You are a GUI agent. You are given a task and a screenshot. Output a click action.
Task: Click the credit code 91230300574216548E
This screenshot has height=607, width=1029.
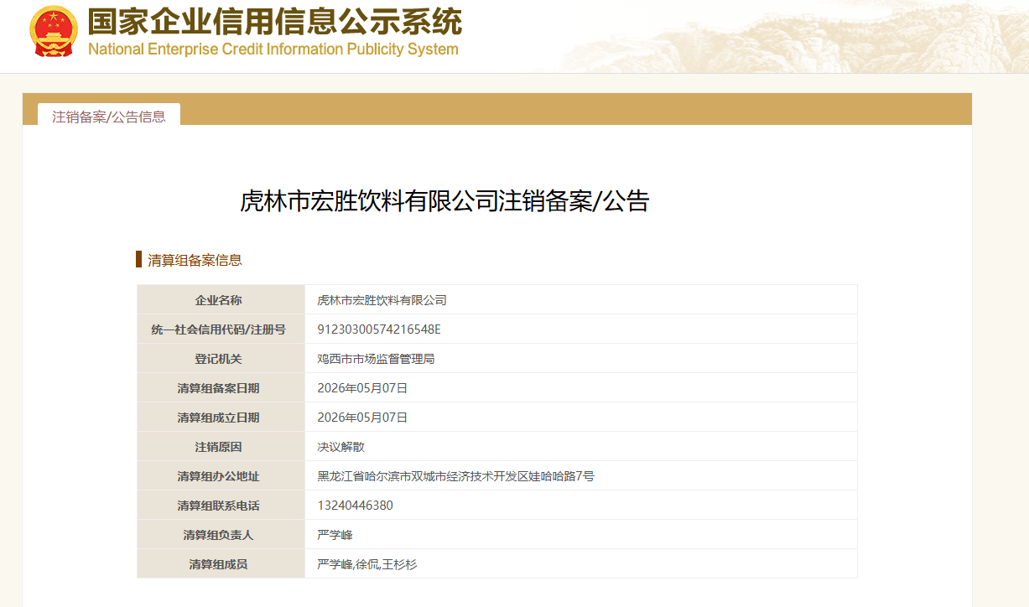[x=379, y=329]
